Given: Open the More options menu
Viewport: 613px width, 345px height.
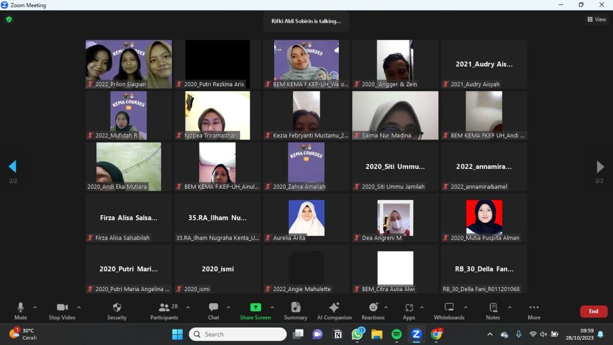Looking at the screenshot, I should (533, 310).
